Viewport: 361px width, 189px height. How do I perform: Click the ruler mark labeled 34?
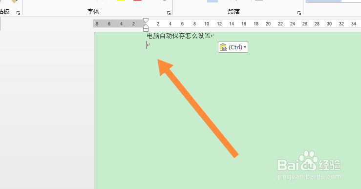pos(354,24)
